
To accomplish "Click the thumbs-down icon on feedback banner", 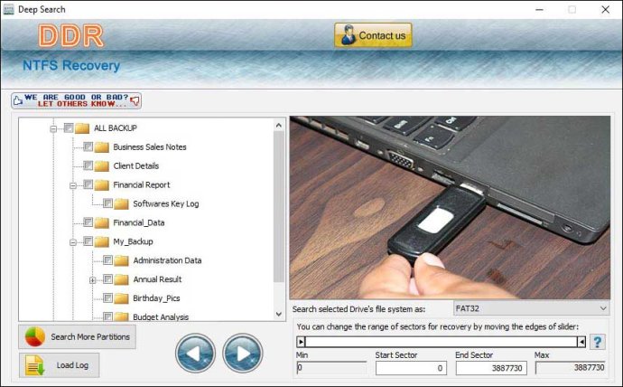I will (135, 100).
